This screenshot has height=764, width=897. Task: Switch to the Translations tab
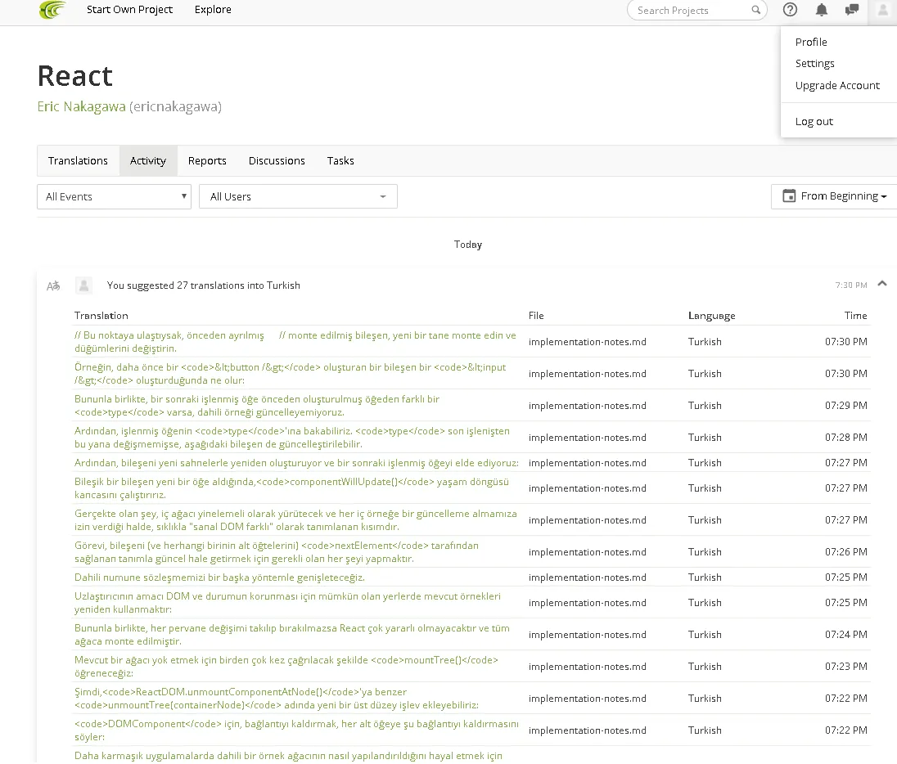click(x=78, y=160)
